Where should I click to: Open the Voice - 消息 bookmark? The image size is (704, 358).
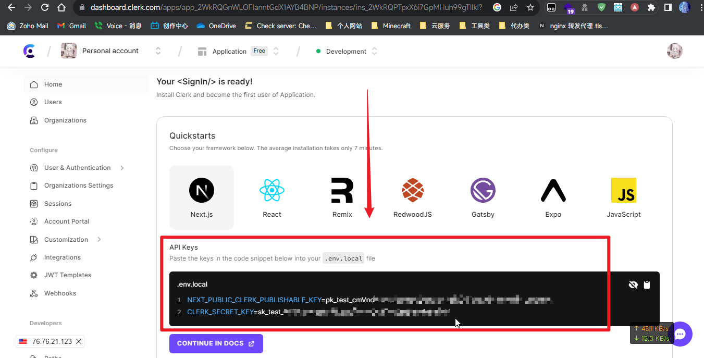[x=118, y=26]
